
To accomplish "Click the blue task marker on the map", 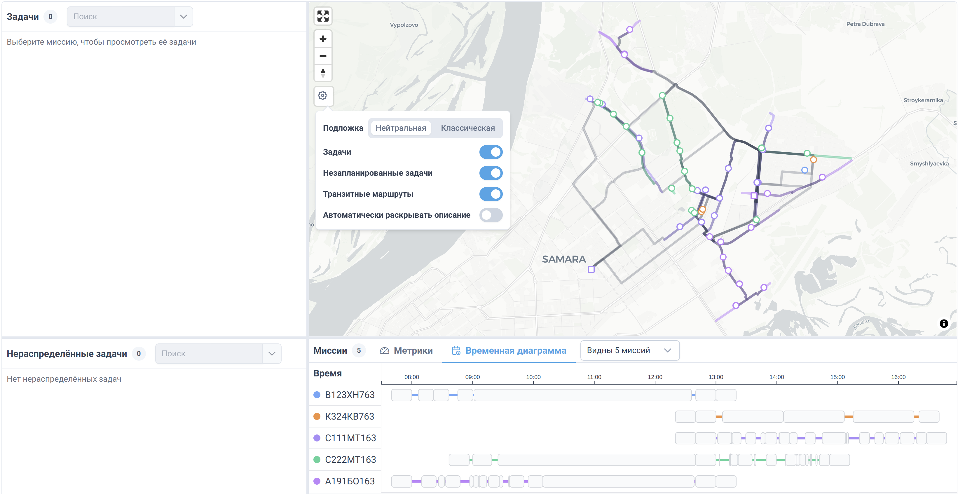I will (805, 170).
